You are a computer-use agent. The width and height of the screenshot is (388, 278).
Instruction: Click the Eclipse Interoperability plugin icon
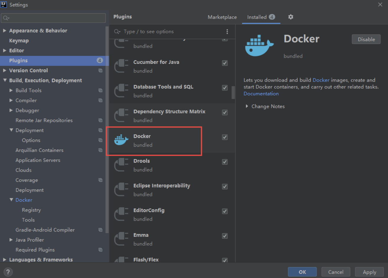(x=121, y=190)
